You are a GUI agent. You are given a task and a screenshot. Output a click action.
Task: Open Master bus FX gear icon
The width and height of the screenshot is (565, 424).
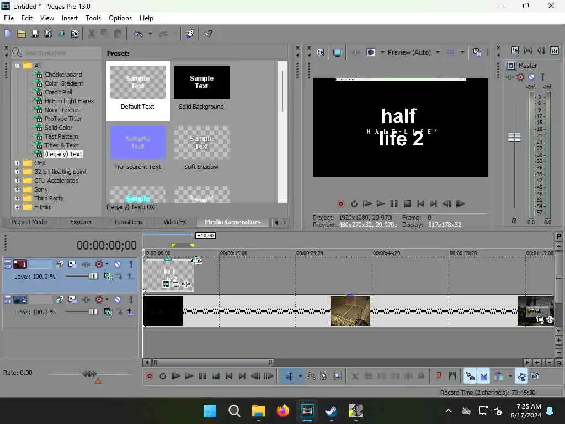click(x=520, y=77)
